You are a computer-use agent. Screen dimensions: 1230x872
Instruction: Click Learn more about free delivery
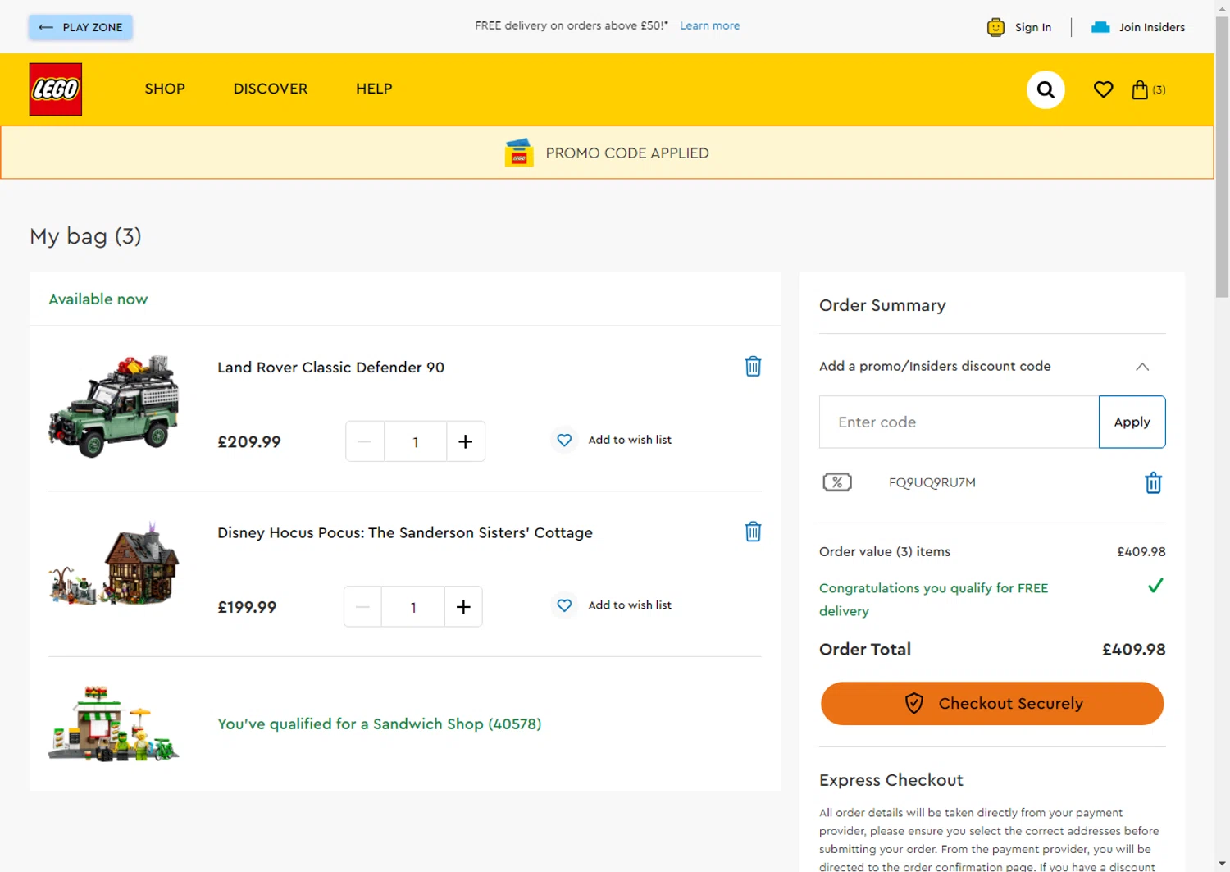(709, 25)
